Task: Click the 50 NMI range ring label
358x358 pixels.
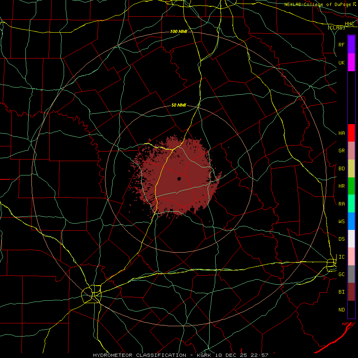Action: click(179, 105)
